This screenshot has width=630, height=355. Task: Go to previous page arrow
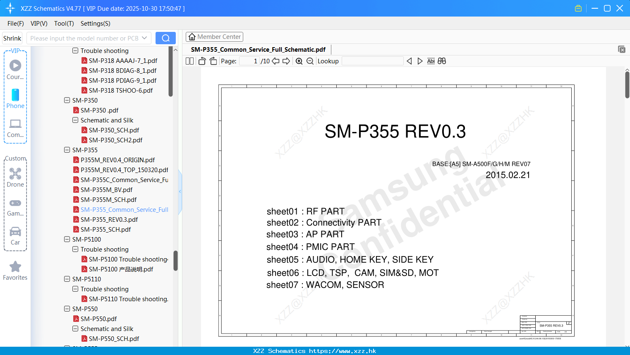[275, 61]
